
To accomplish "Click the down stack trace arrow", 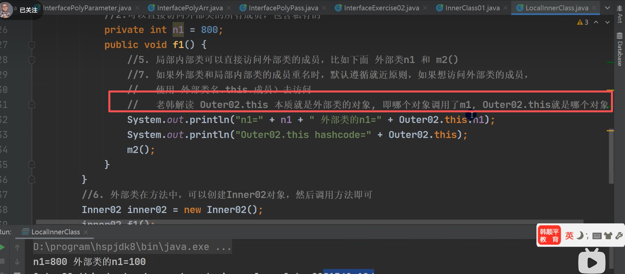I will (x=17, y=262).
